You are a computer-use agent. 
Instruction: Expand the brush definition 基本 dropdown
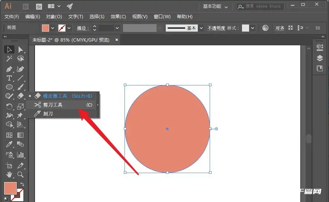[x=201, y=28]
